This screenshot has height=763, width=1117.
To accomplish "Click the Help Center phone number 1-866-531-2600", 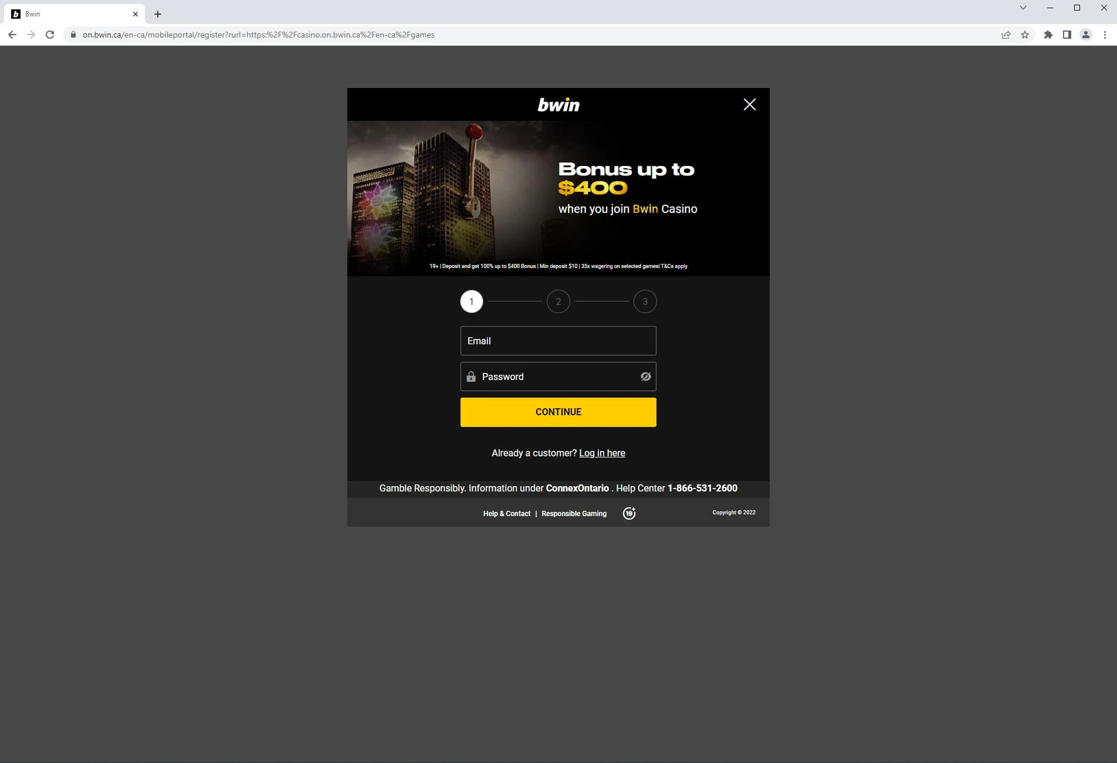I will coord(702,488).
